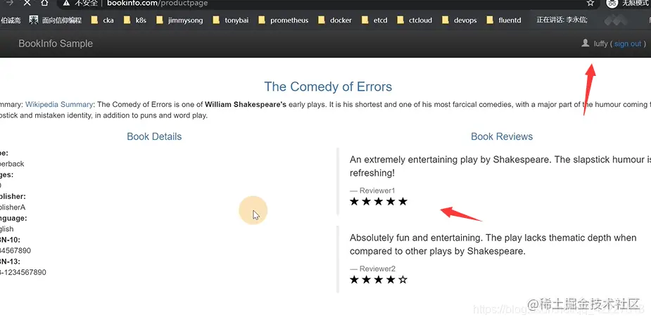Click the luffy username text
Screen dimensions: 651x322
tap(601, 44)
